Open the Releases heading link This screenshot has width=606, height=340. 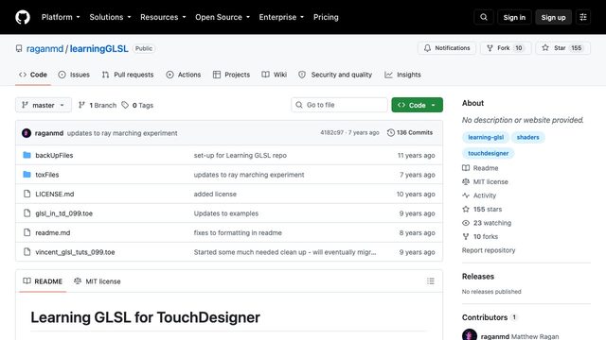tap(478, 277)
